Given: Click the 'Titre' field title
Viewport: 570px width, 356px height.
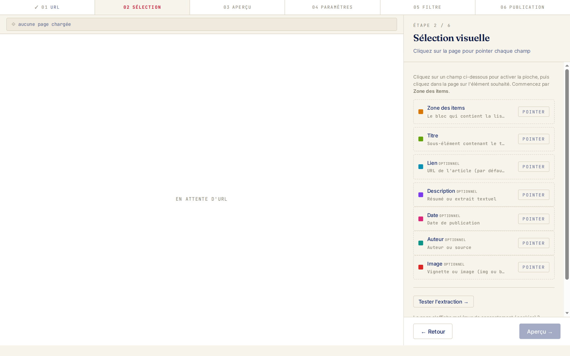Looking at the screenshot, I should click(433, 136).
